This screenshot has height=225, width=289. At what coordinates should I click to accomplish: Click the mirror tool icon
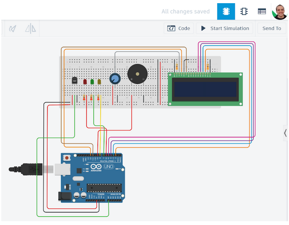click(30, 29)
